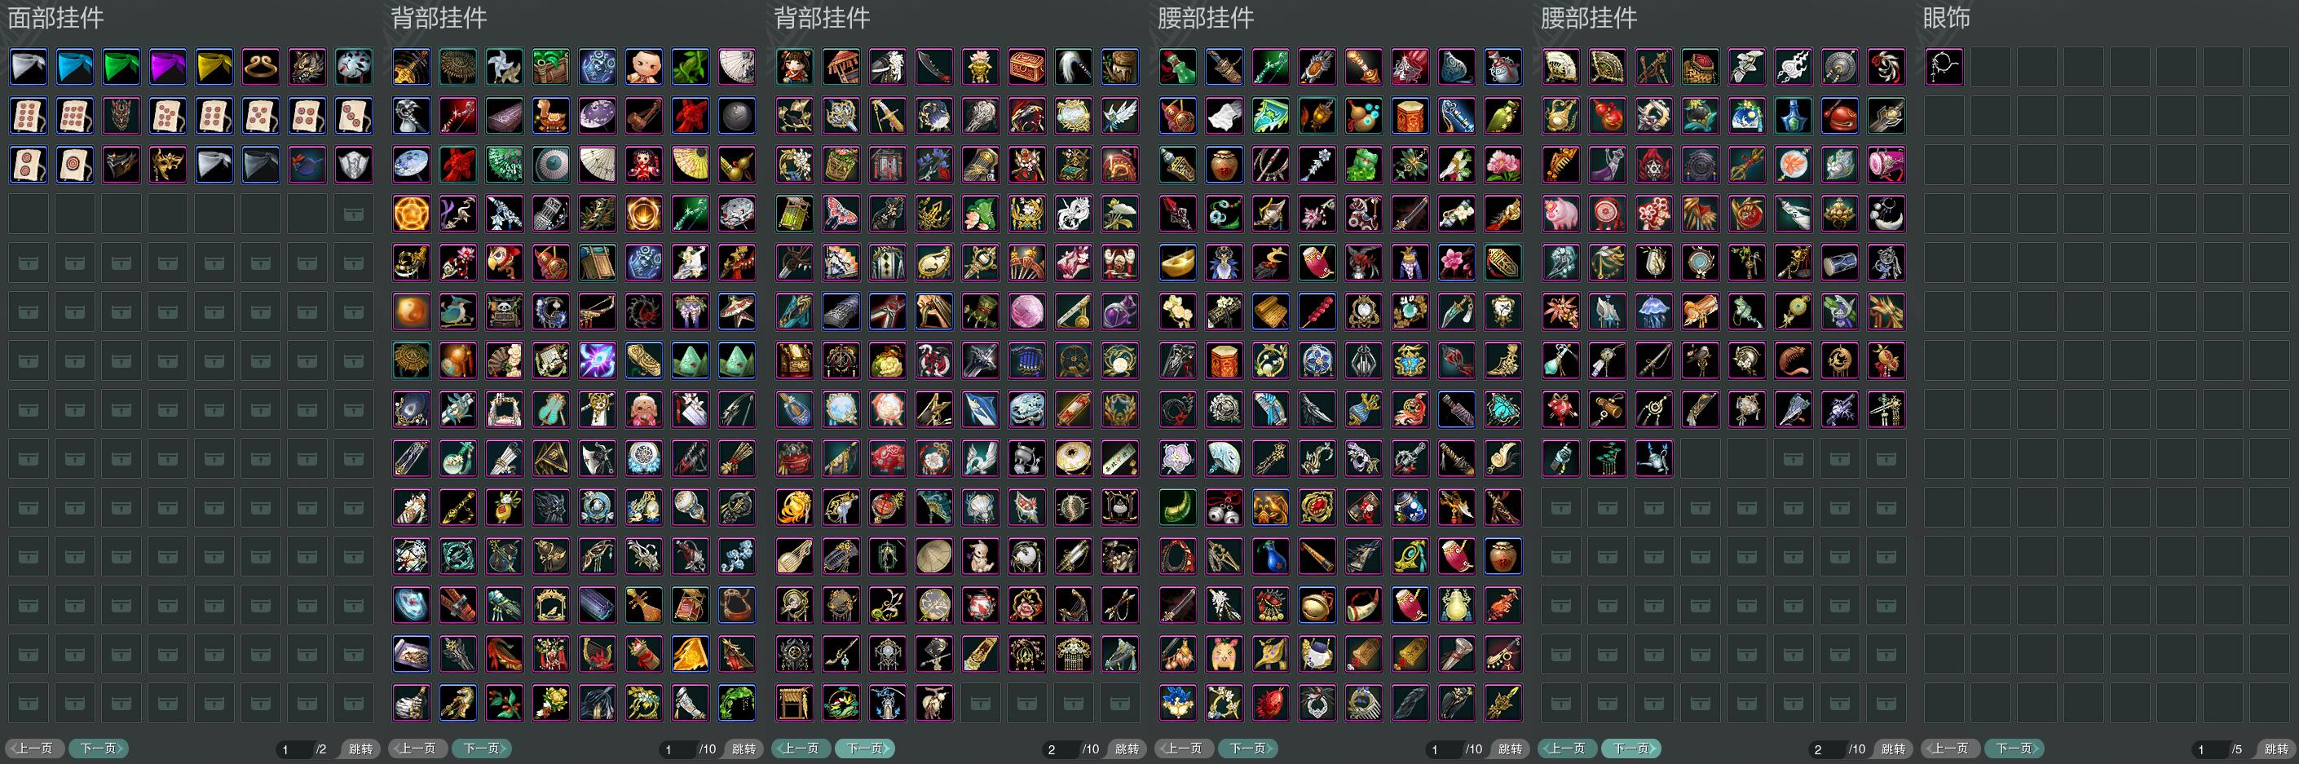This screenshot has height=764, width=2299.
Task: Select the only eye ornament item
Action: point(1944,67)
